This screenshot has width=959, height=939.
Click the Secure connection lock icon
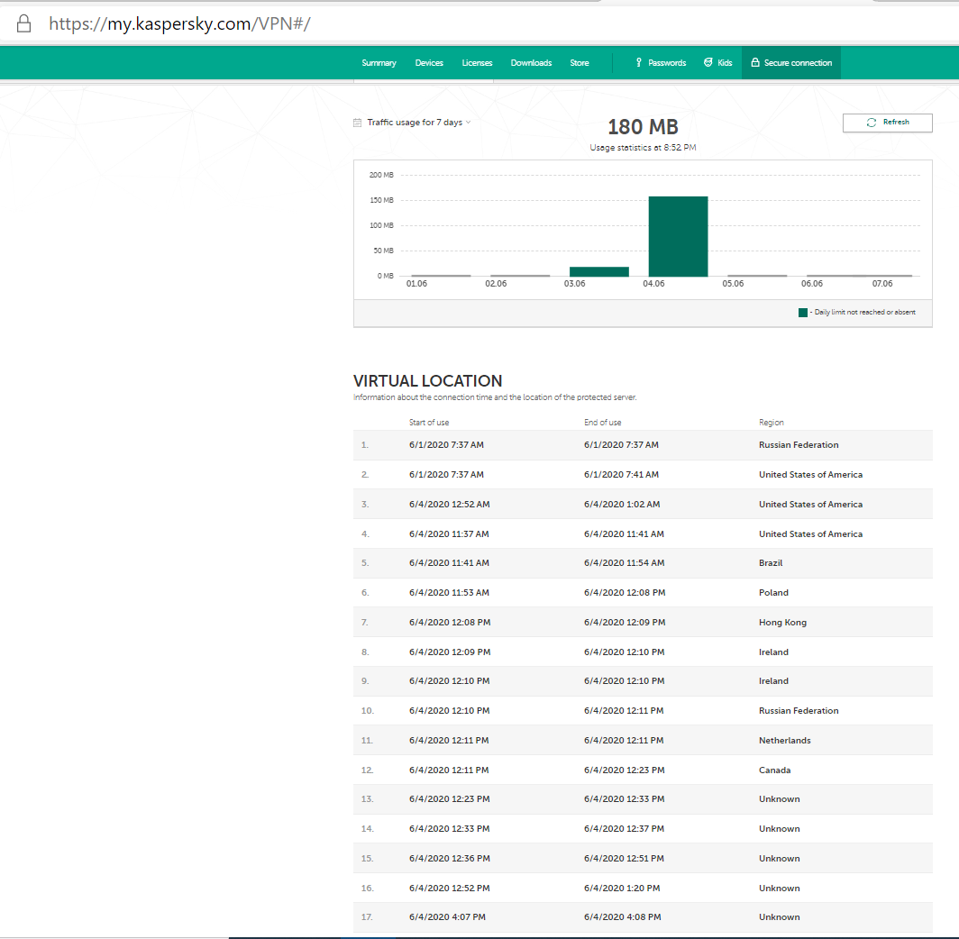754,63
